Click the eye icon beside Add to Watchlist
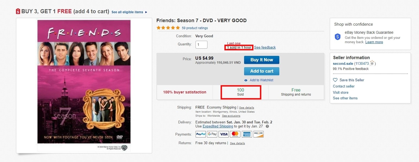Image resolution: width=419 pixels, height=162 pixels. pos(246,80)
